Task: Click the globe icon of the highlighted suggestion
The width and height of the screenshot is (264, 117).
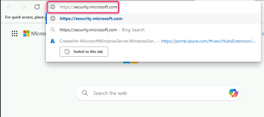Action: click(53, 19)
